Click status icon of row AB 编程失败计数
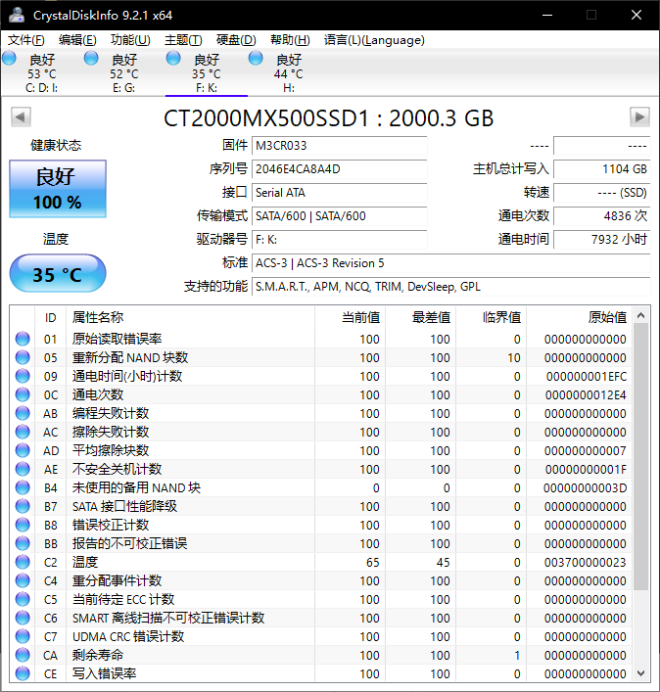The width and height of the screenshot is (660, 692). 23,413
